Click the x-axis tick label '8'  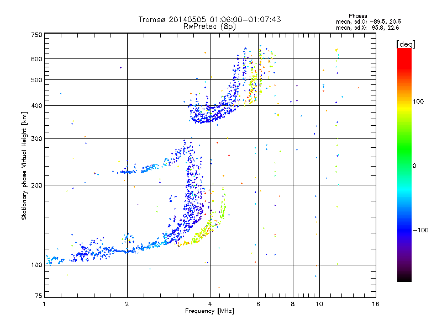click(x=293, y=304)
